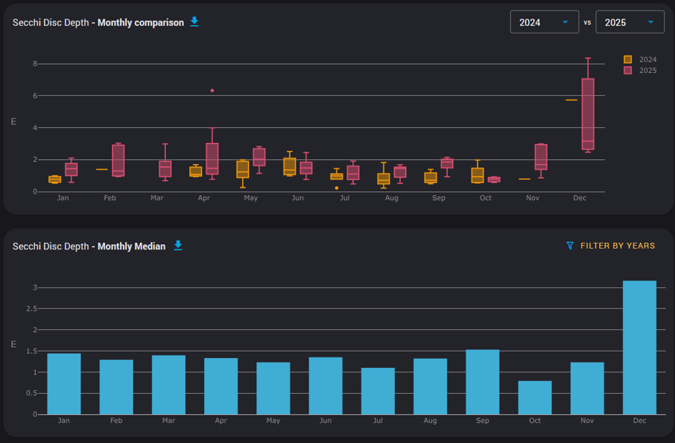Click the "Aug" label on the Monthly Median chart
The height and width of the screenshot is (443, 675).
(430, 421)
